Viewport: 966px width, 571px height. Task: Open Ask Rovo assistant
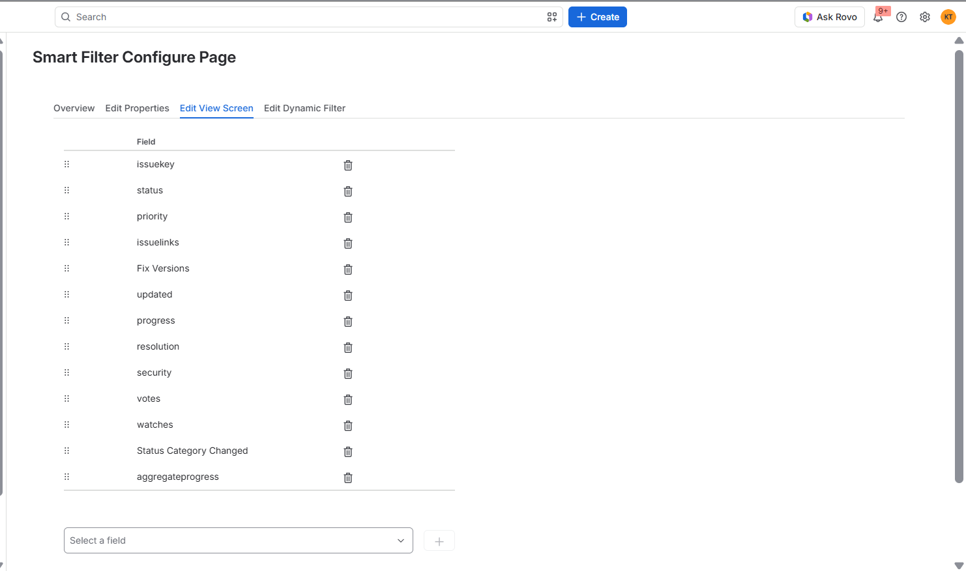pos(830,17)
